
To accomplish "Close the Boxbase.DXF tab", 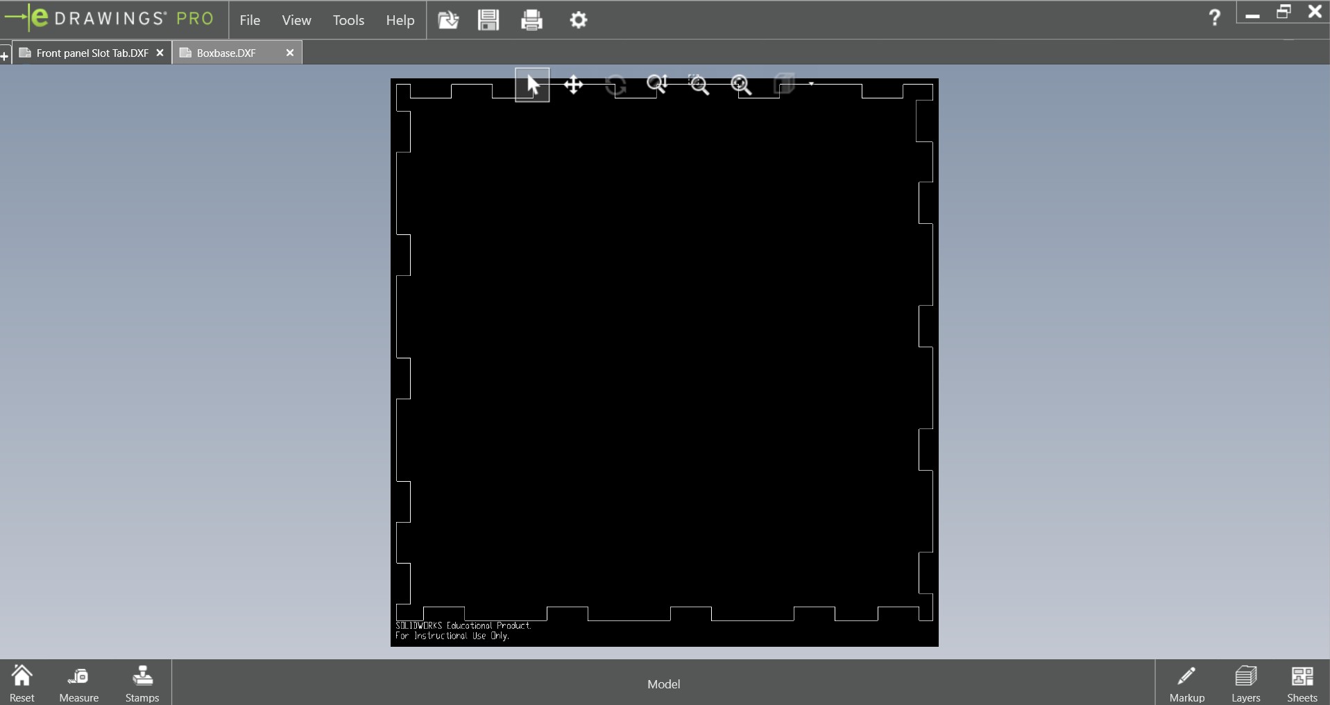I will pos(290,53).
